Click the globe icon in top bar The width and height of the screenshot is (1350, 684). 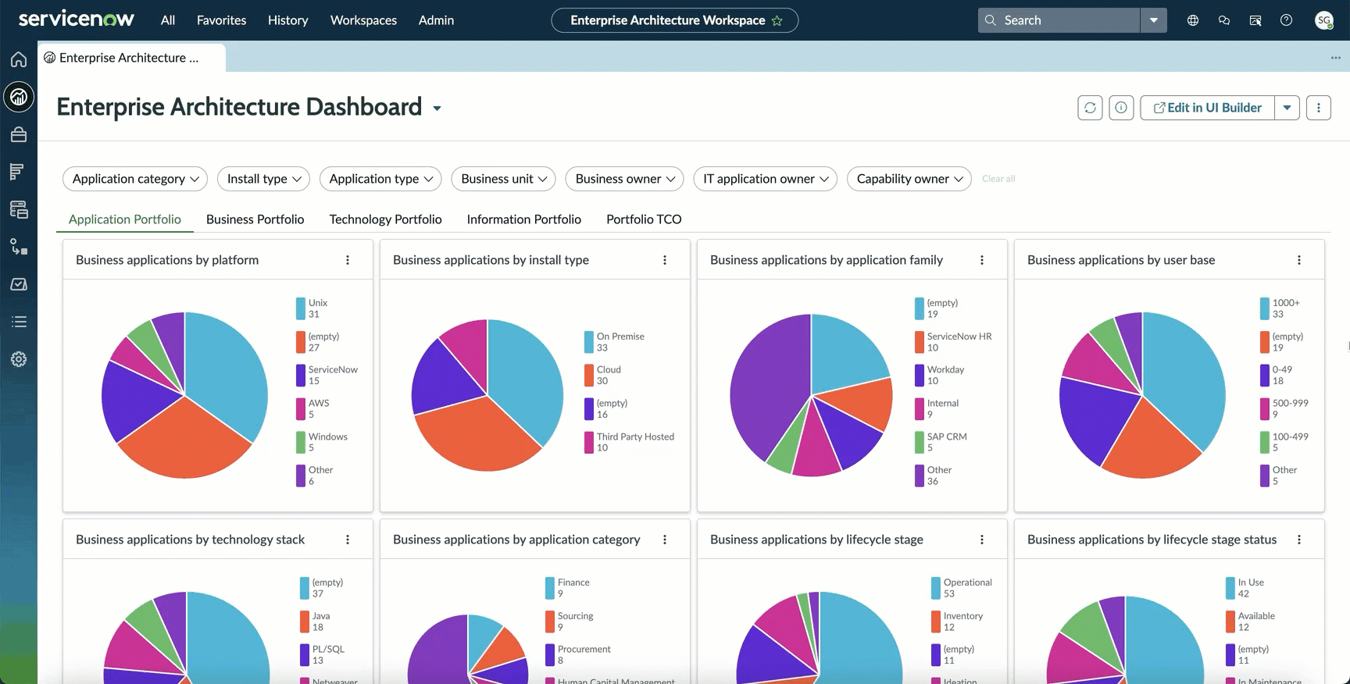click(1193, 20)
